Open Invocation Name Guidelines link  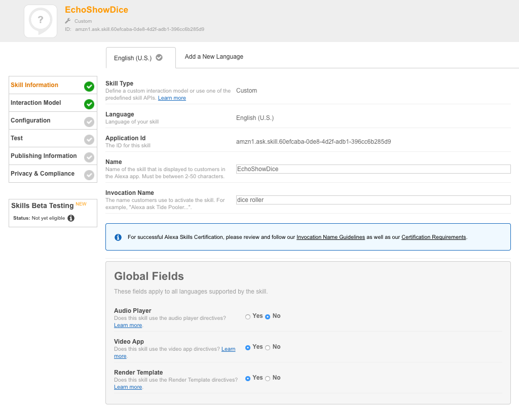pos(330,237)
